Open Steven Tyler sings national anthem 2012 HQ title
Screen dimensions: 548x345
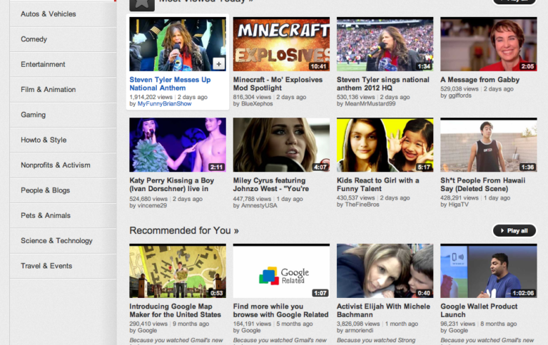coord(383,84)
